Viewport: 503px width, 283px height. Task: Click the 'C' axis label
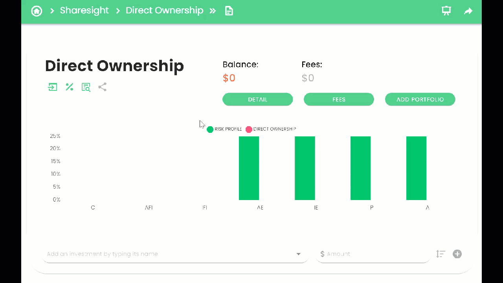click(x=93, y=208)
